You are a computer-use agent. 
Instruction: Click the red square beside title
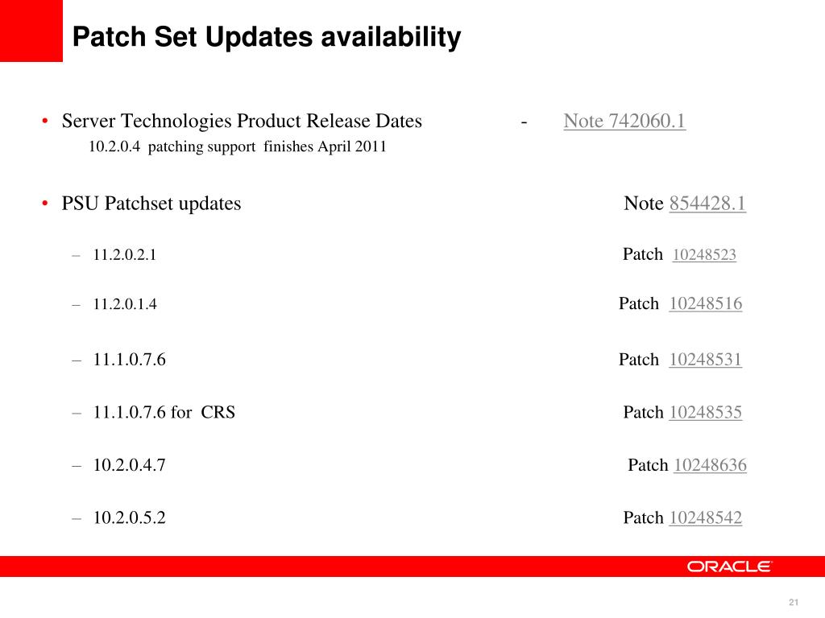31,31
